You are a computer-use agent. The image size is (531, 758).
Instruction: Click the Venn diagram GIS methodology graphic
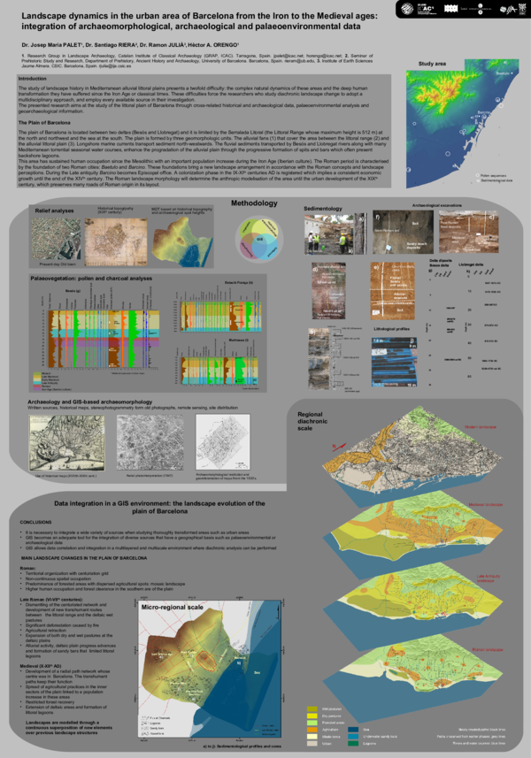tap(259, 239)
